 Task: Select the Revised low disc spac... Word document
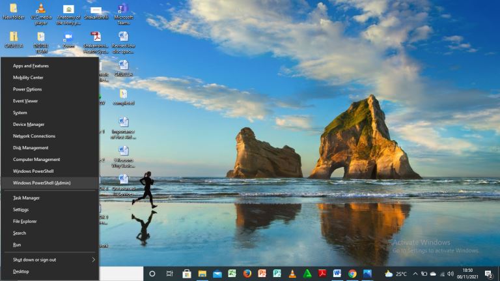click(x=124, y=42)
